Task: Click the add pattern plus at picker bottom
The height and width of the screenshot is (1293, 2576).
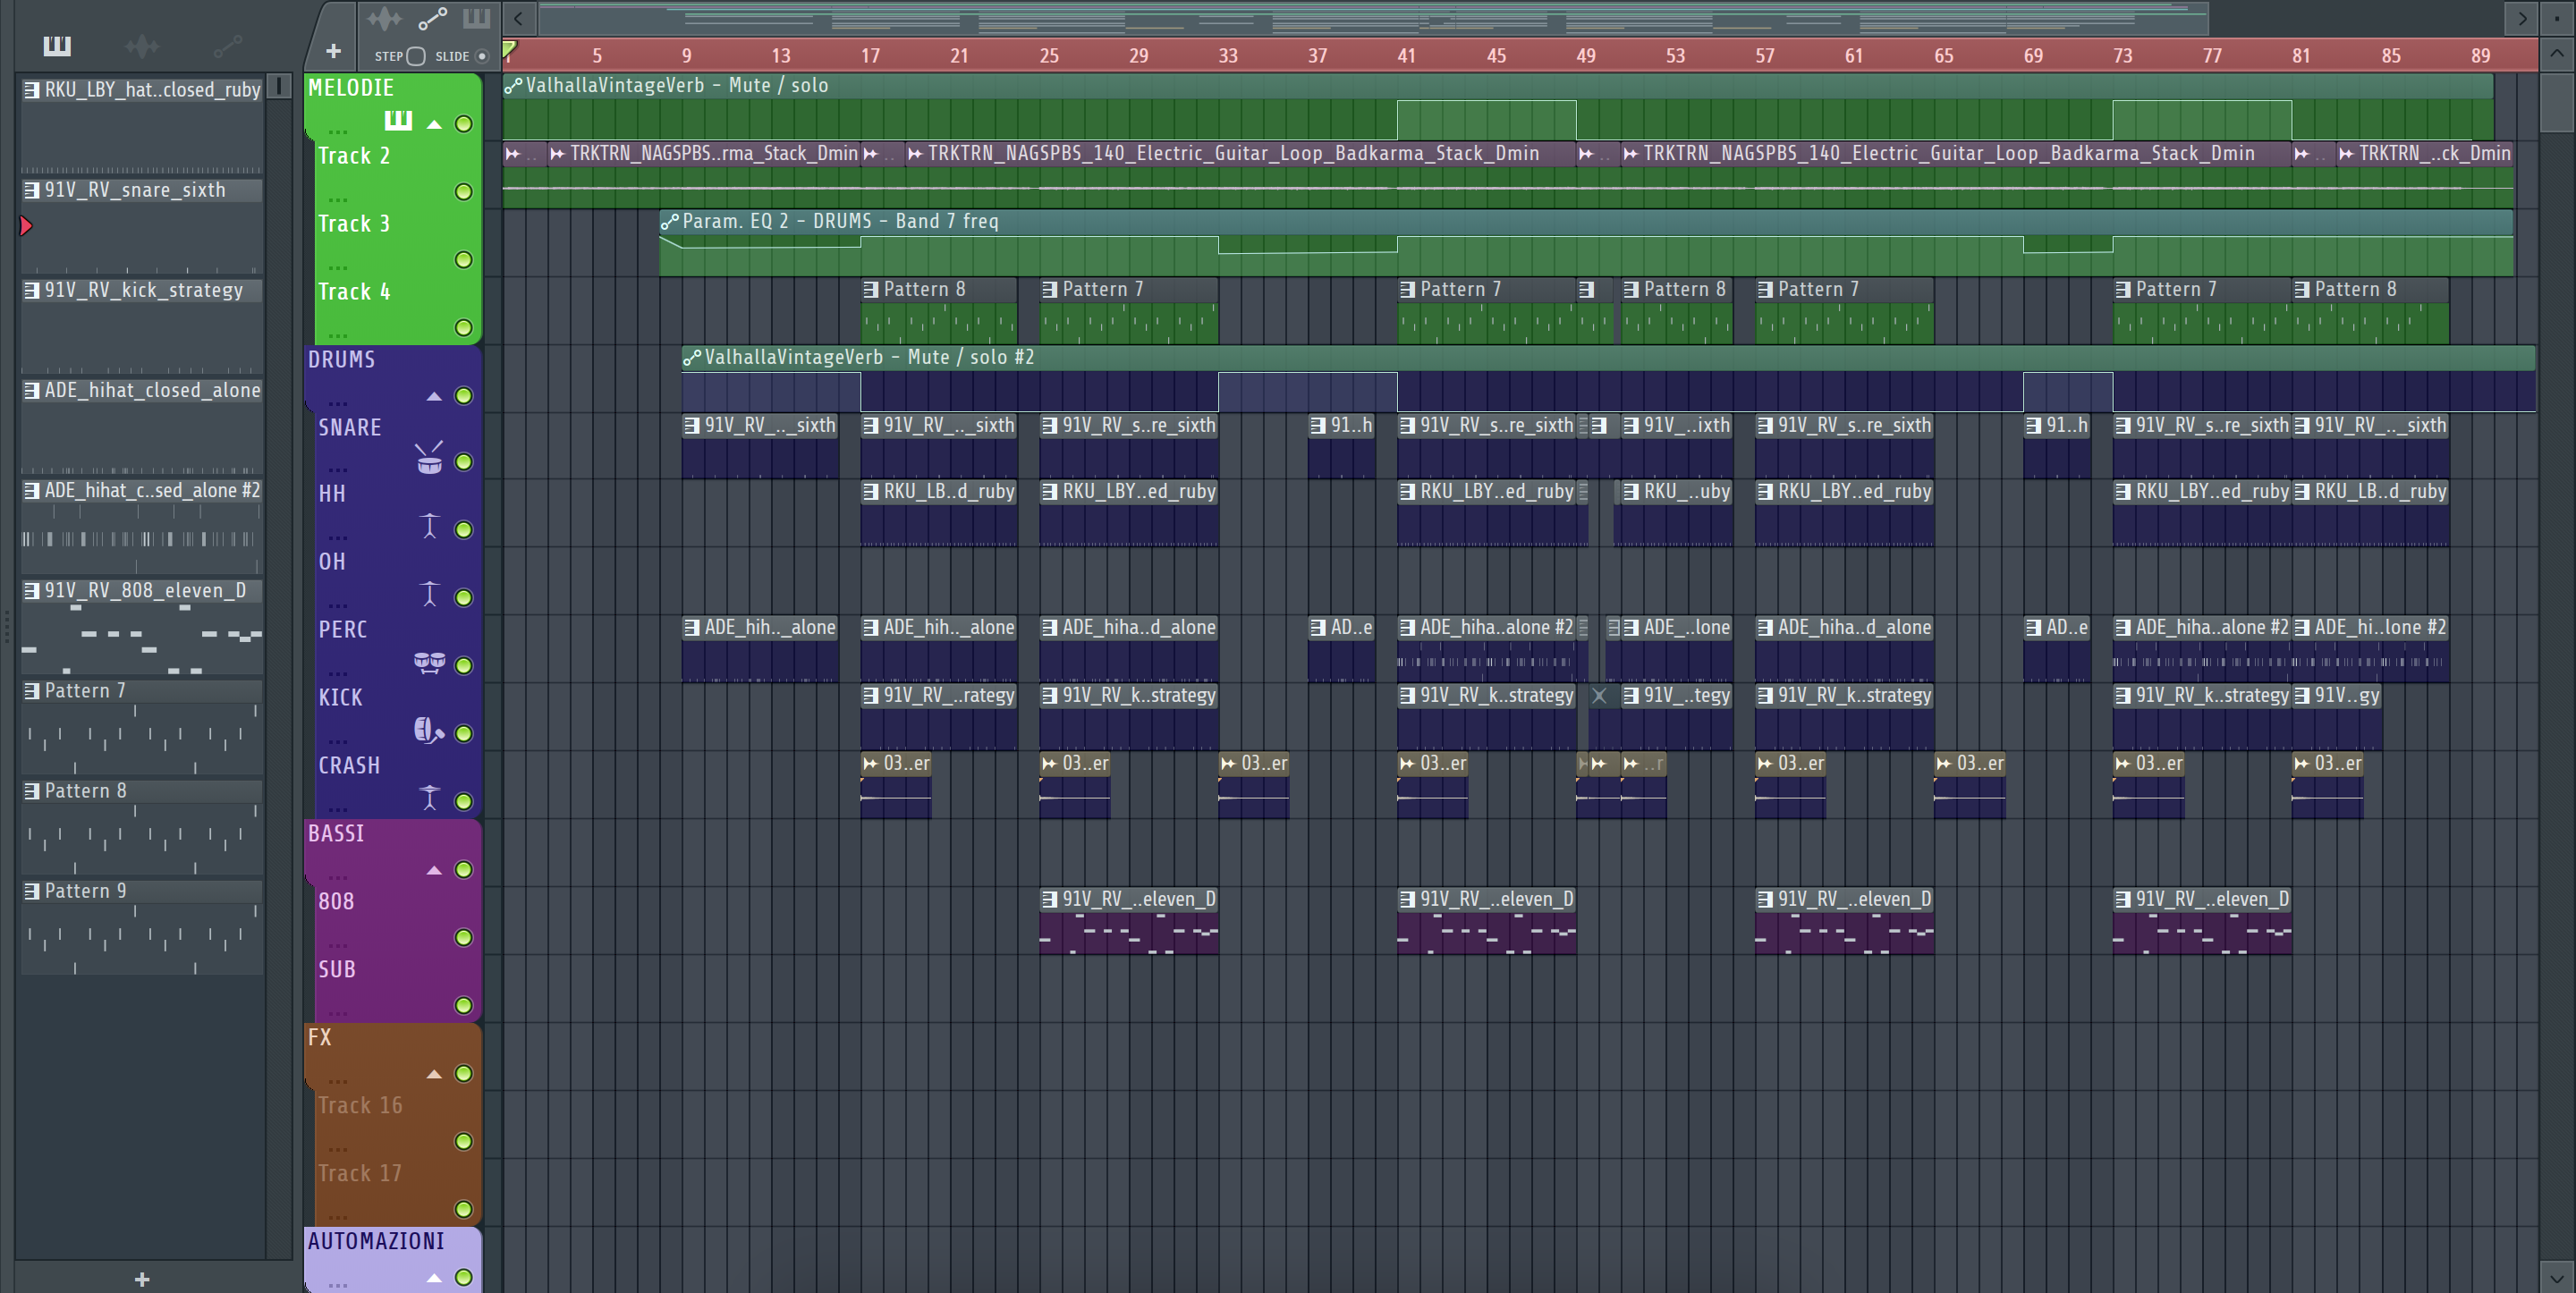Action: (x=142, y=1278)
